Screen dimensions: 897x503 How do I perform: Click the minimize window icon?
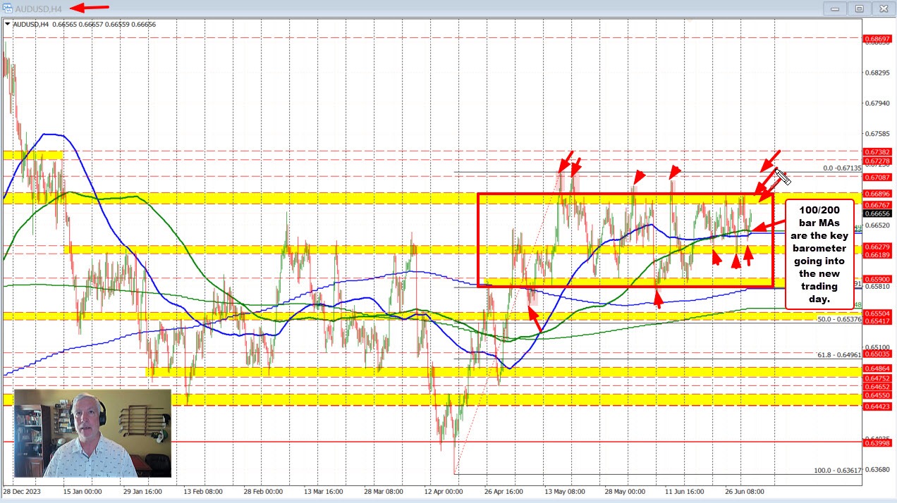[x=835, y=8]
